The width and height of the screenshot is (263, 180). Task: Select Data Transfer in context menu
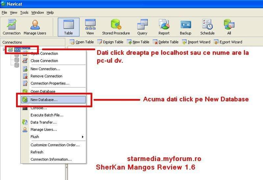click(x=43, y=122)
